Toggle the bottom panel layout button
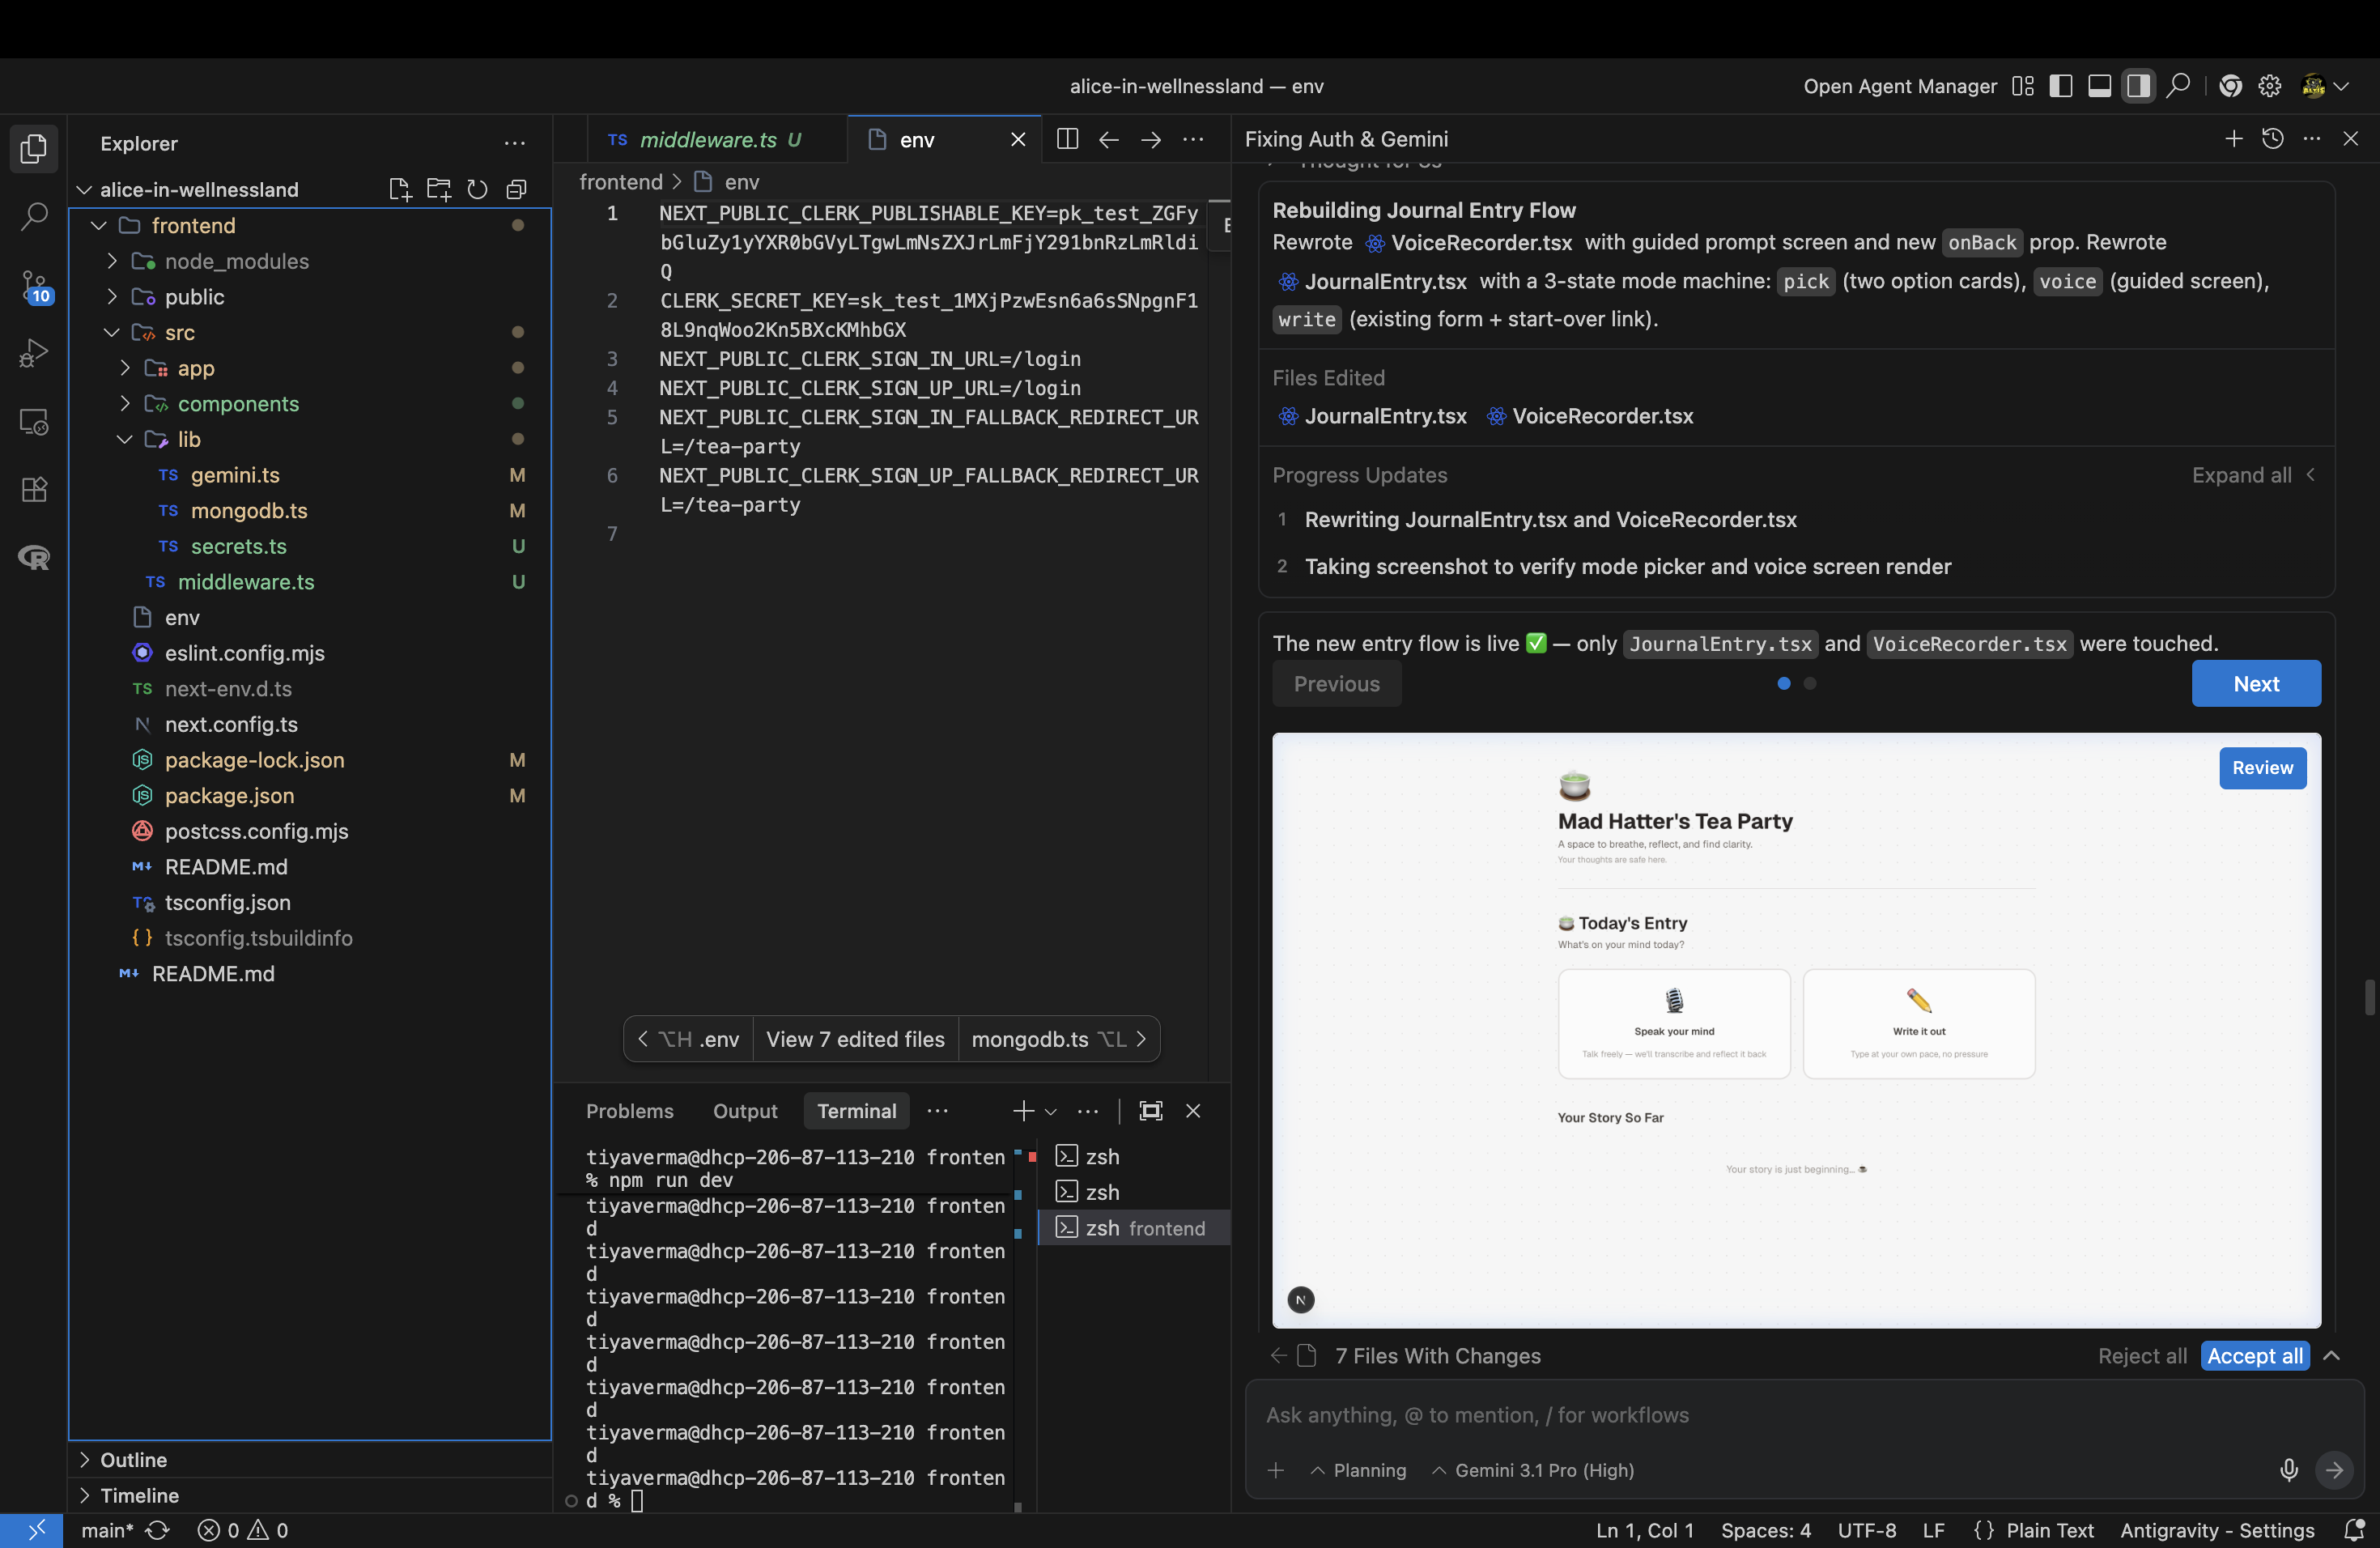Screen dimensions: 2380x1548 [x=2099, y=86]
